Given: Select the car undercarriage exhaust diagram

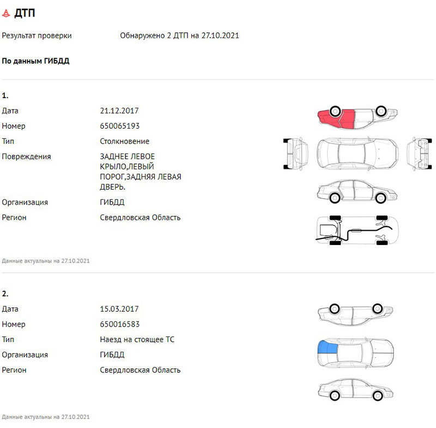Looking at the screenshot, I should pyautogui.click(x=357, y=231).
